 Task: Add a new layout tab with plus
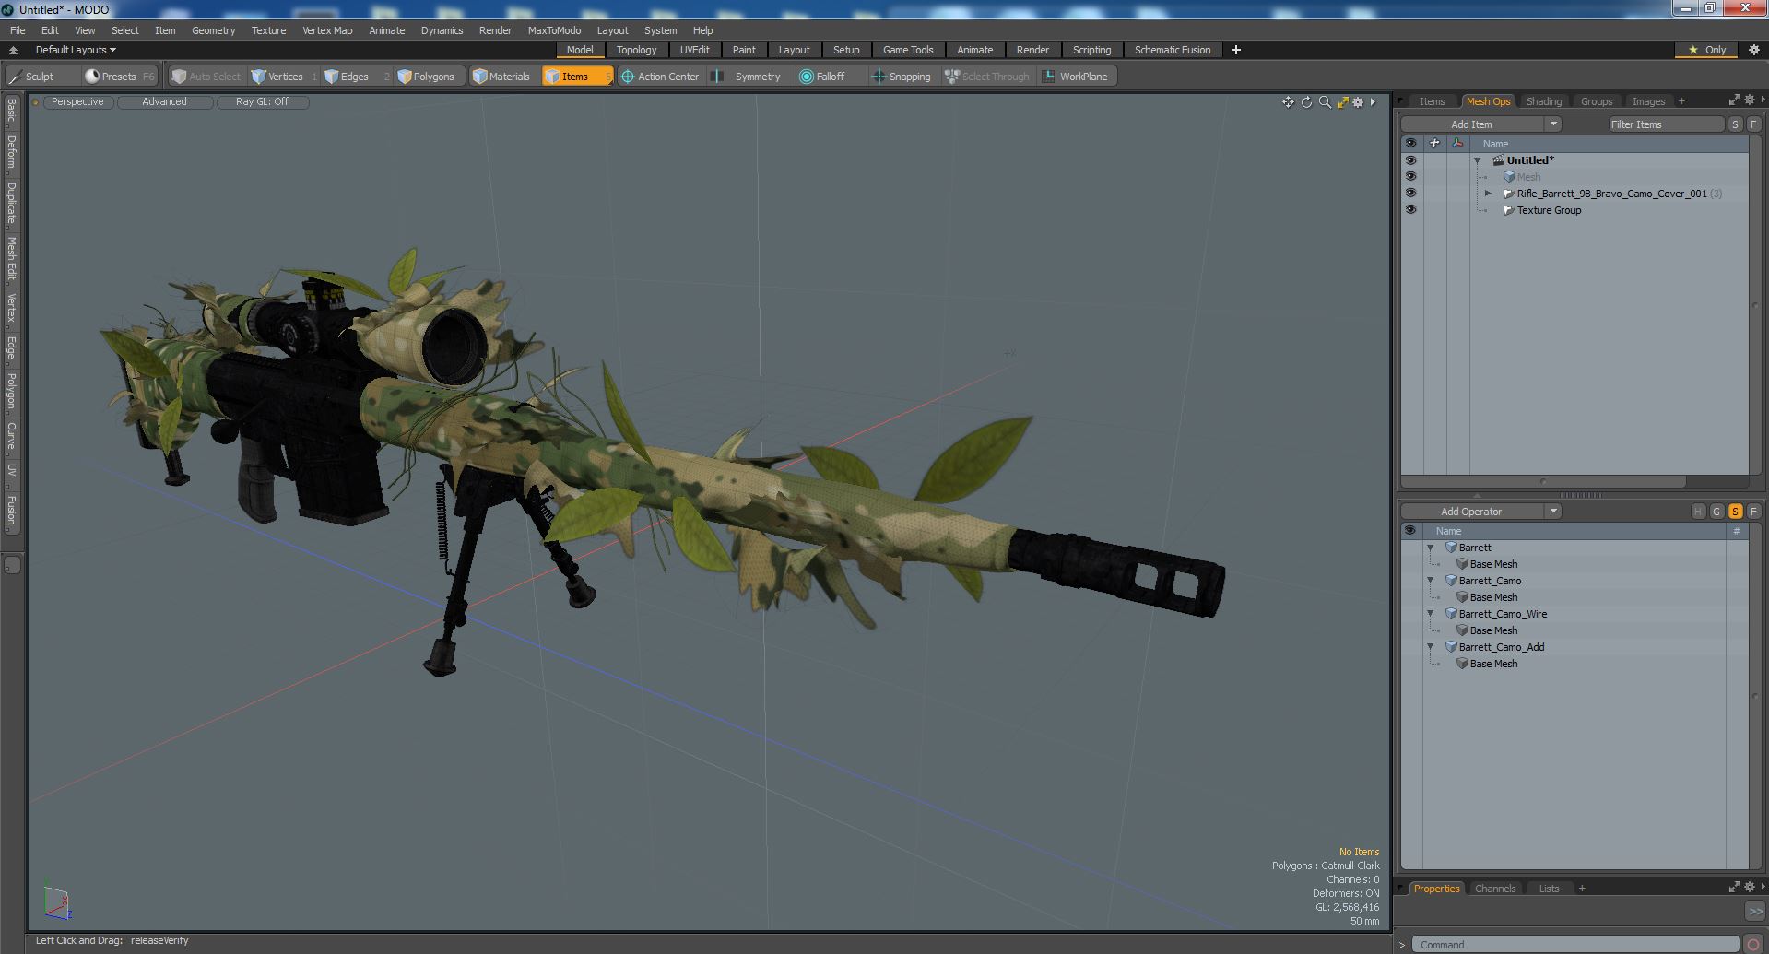point(1235,50)
